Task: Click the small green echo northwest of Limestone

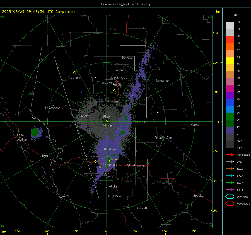Action: tap(31, 93)
